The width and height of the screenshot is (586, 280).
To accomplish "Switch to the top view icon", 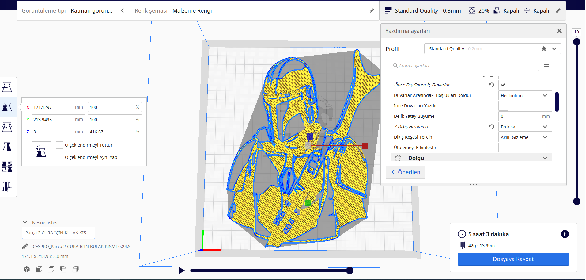I will pos(51,269).
